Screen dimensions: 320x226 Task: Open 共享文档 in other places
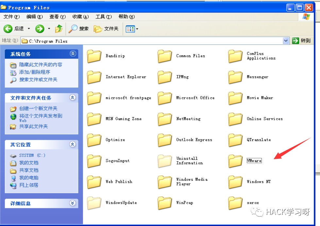click(x=29, y=170)
